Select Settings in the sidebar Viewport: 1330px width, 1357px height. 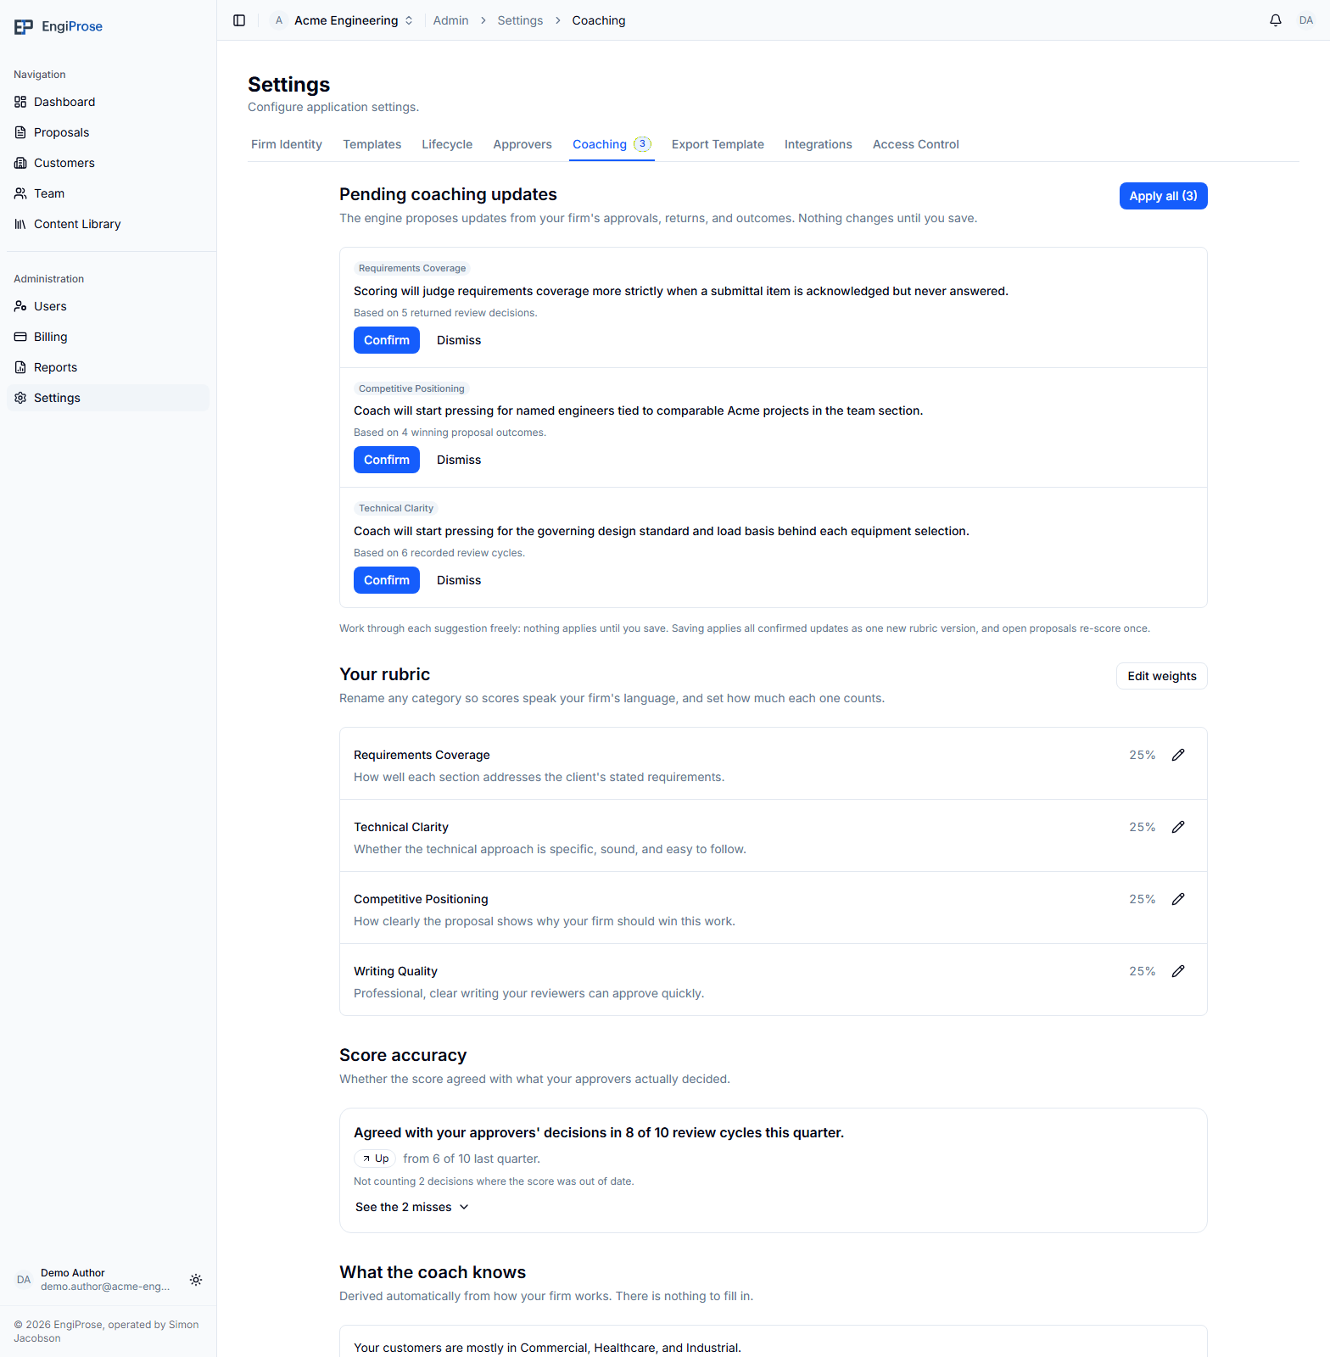pos(108,398)
